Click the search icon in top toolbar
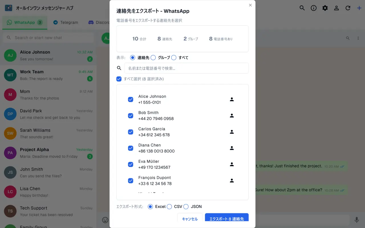Screen dimensions: 365x228 point(302,8)
